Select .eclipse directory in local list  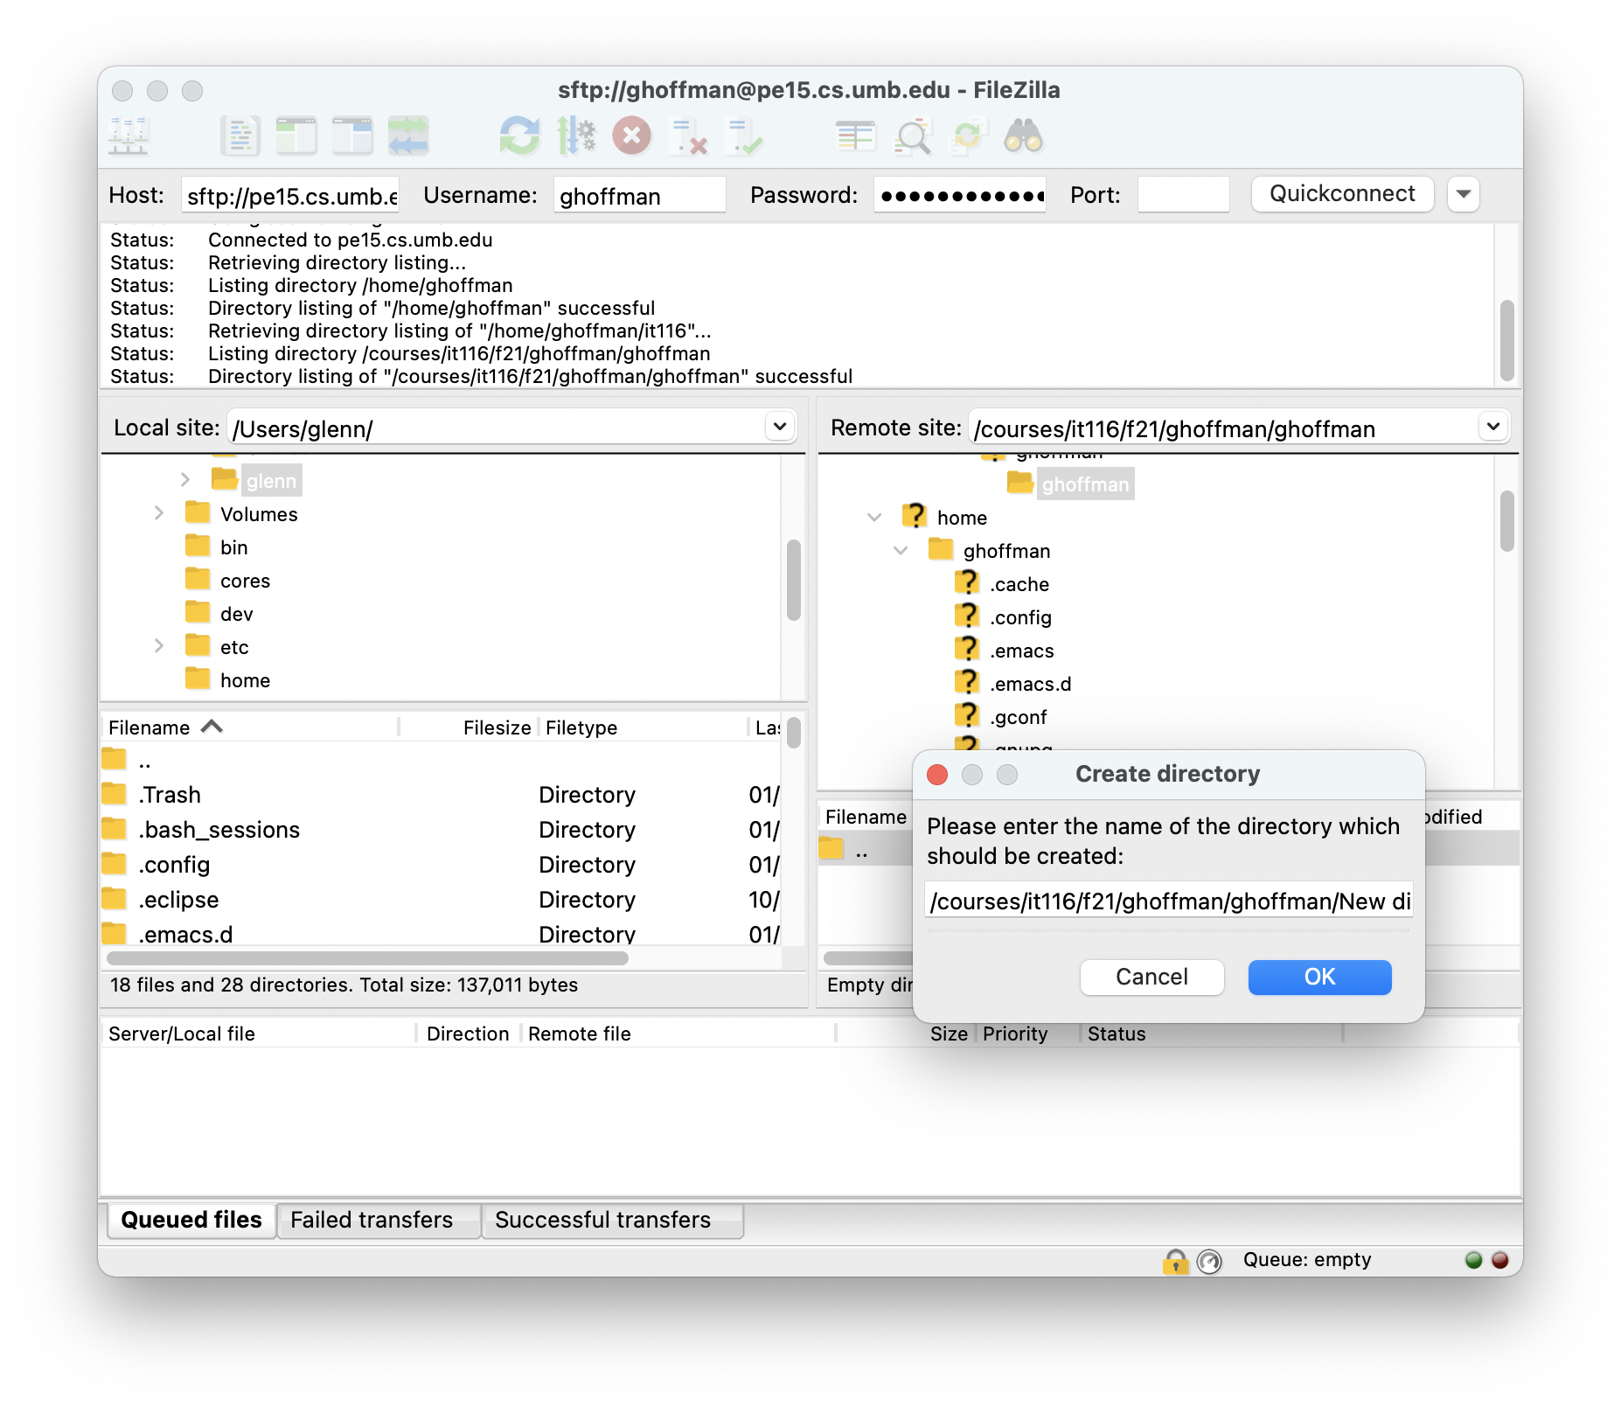pyautogui.click(x=442, y=900)
